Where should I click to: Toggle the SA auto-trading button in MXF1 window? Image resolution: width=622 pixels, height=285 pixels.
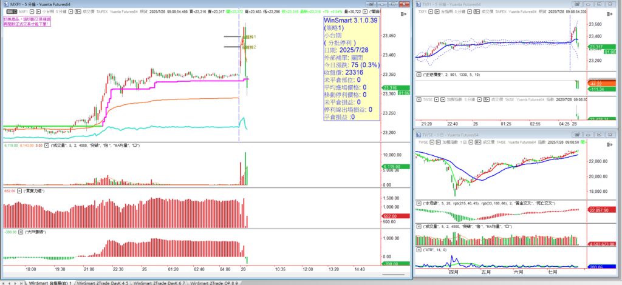click(12, 12)
